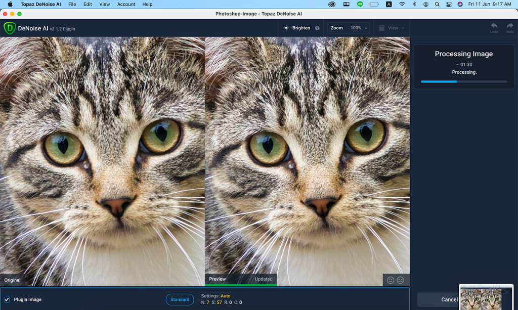
Task: Expand the View mode dropdown arrow
Action: click(403, 28)
